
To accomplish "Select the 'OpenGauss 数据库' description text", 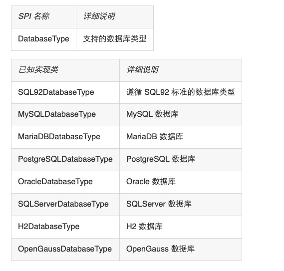I will tap(160, 249).
